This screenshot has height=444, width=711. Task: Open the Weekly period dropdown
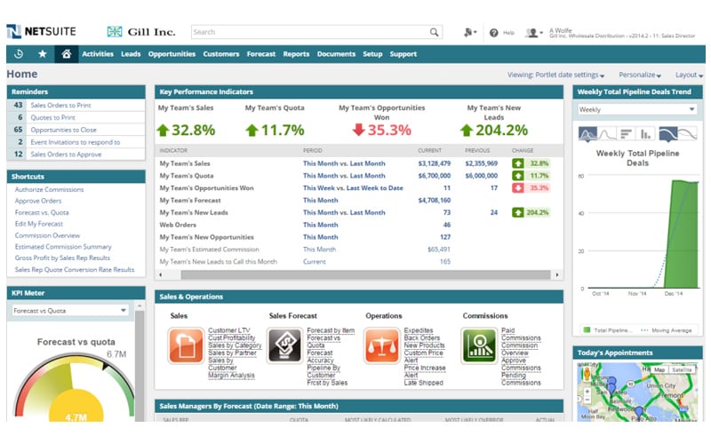[637, 109]
